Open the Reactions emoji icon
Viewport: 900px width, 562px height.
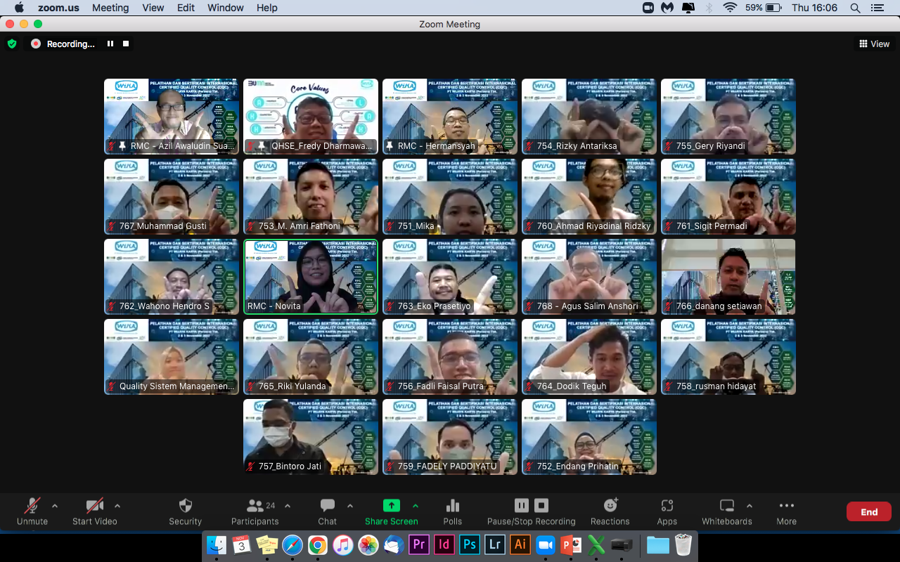pos(610,507)
